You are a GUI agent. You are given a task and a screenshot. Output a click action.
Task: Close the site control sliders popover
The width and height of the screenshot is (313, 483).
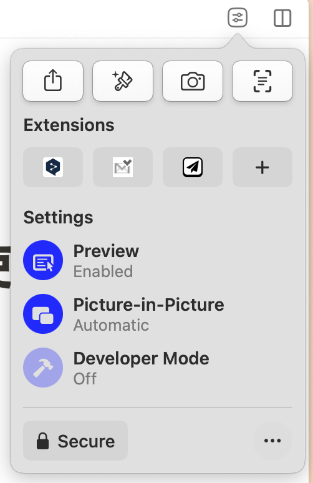(238, 17)
